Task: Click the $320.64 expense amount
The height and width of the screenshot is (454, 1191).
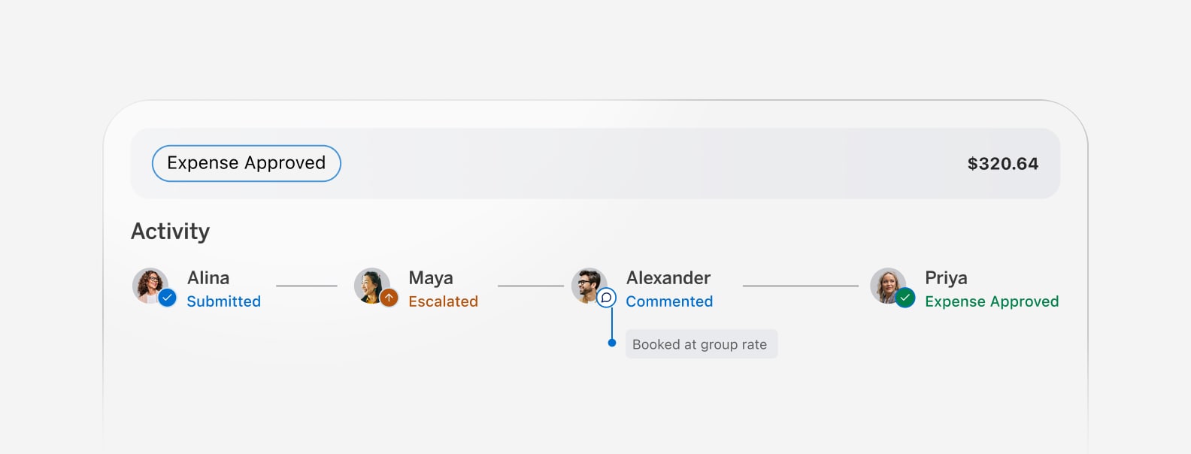Action: 1003,164
